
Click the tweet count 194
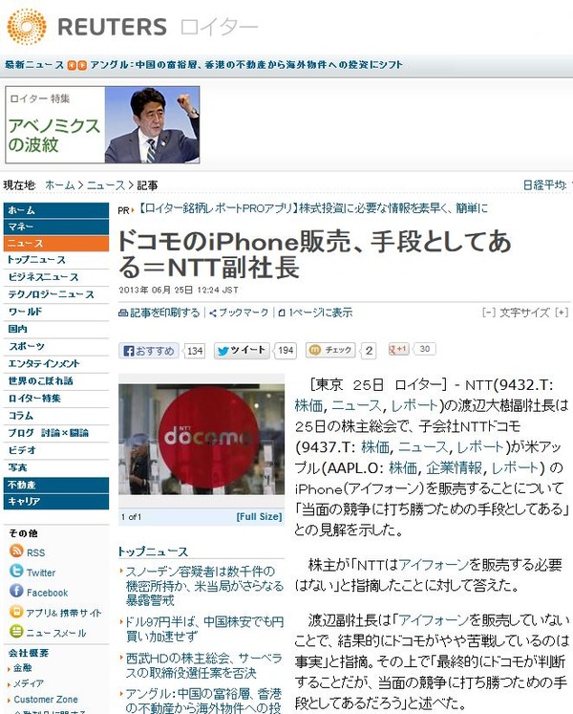point(286,351)
